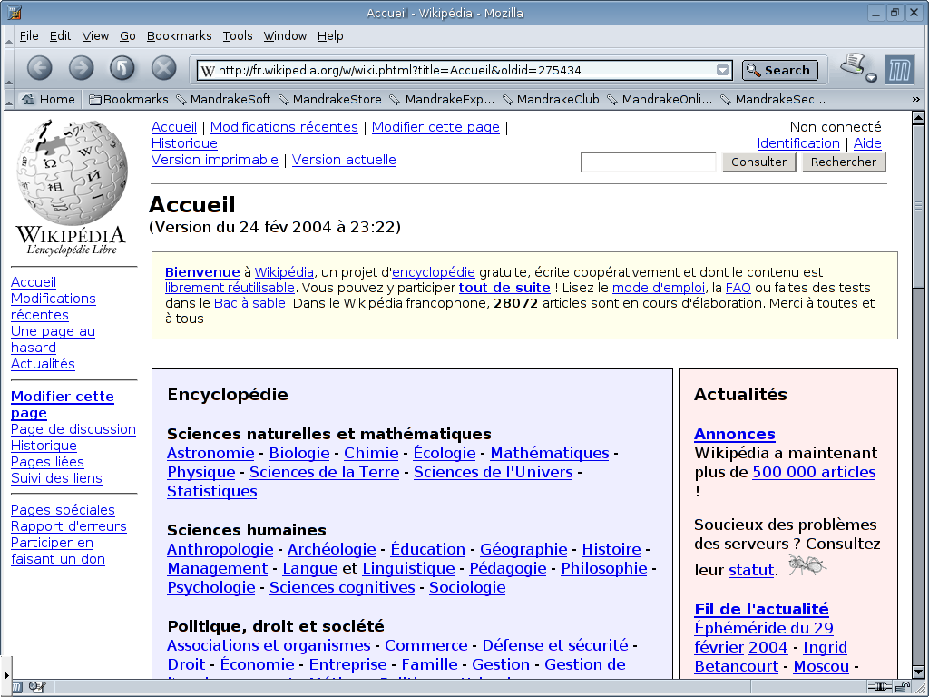This screenshot has width=929, height=697.
Task: Click the Back navigation arrow icon
Action: [x=40, y=68]
